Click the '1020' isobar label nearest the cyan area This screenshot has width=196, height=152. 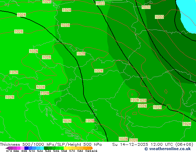(159, 17)
